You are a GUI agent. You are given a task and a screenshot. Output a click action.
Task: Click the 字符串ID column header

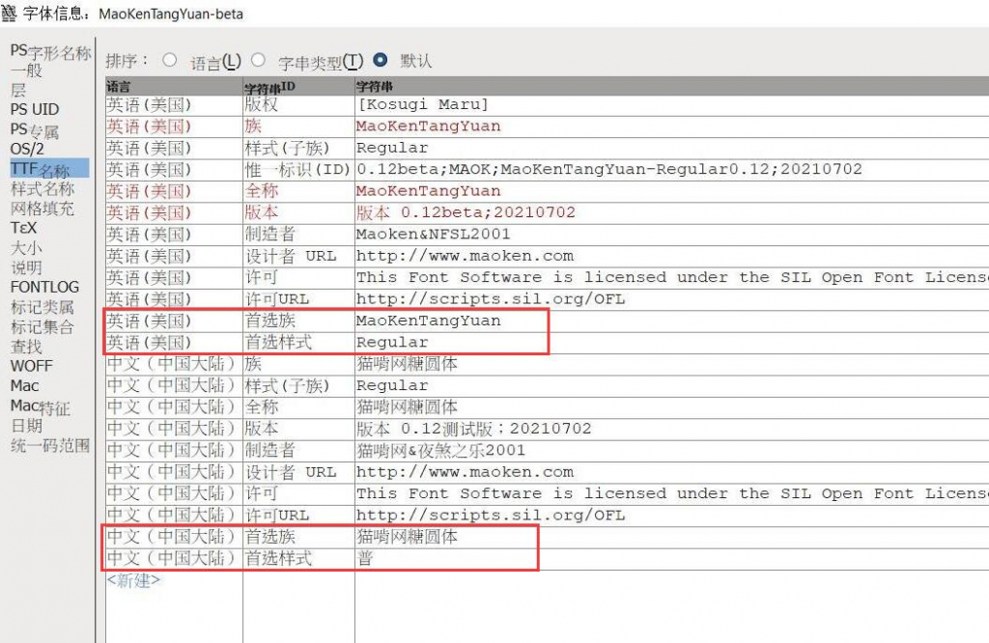269,87
